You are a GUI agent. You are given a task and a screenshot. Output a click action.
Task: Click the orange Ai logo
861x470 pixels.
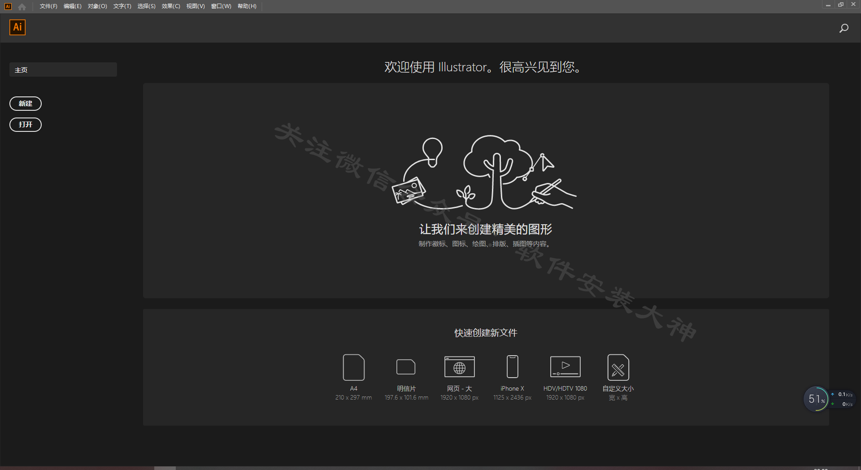[17, 27]
